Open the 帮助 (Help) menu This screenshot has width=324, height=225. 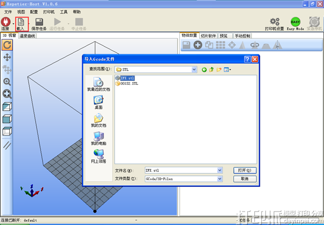coord(77,12)
